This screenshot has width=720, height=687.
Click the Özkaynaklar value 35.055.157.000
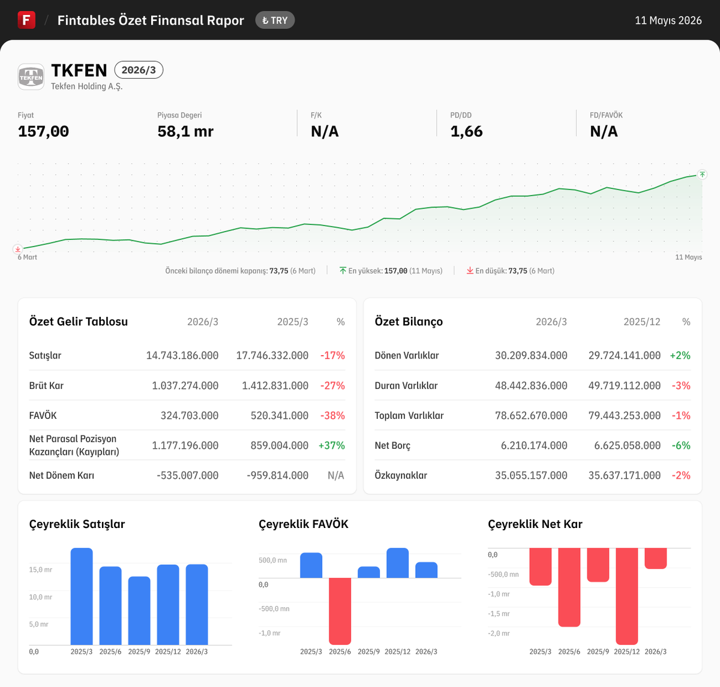coord(531,475)
